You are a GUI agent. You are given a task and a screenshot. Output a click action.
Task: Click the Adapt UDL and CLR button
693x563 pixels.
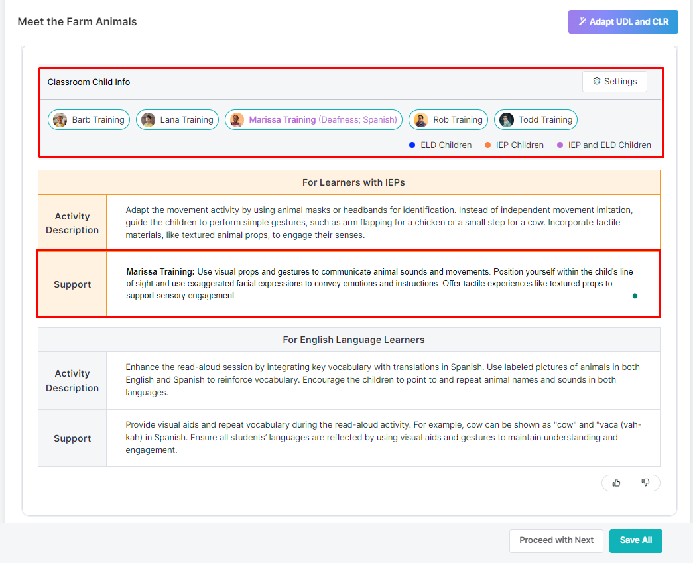(623, 22)
